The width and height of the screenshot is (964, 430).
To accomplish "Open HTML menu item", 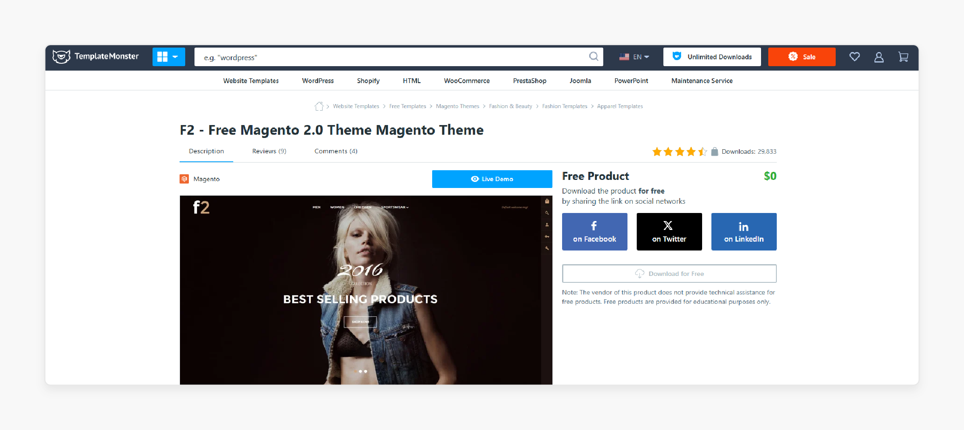I will click(412, 81).
